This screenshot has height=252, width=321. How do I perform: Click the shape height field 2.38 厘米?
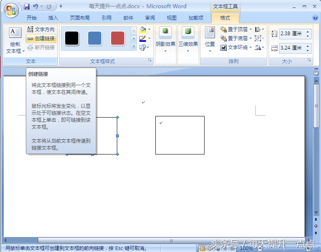(292, 34)
